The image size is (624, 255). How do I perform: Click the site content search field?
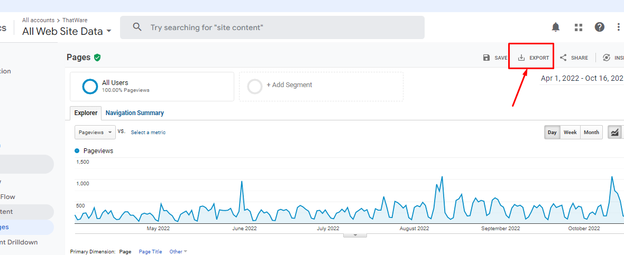280,27
